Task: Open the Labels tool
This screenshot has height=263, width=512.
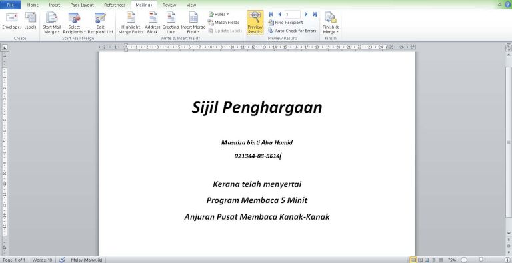Action: [x=31, y=21]
